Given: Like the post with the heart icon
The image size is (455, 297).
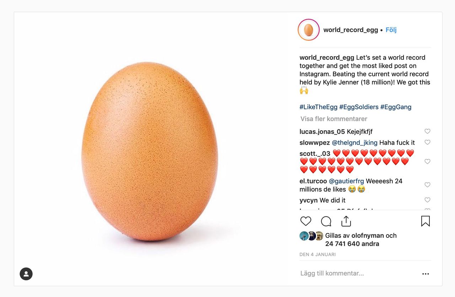Looking at the screenshot, I should coord(306,221).
